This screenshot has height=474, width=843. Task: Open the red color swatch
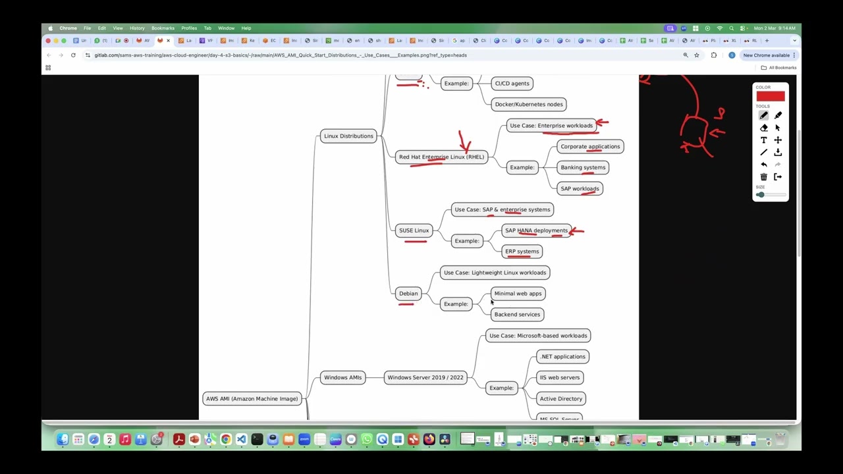coord(771,96)
